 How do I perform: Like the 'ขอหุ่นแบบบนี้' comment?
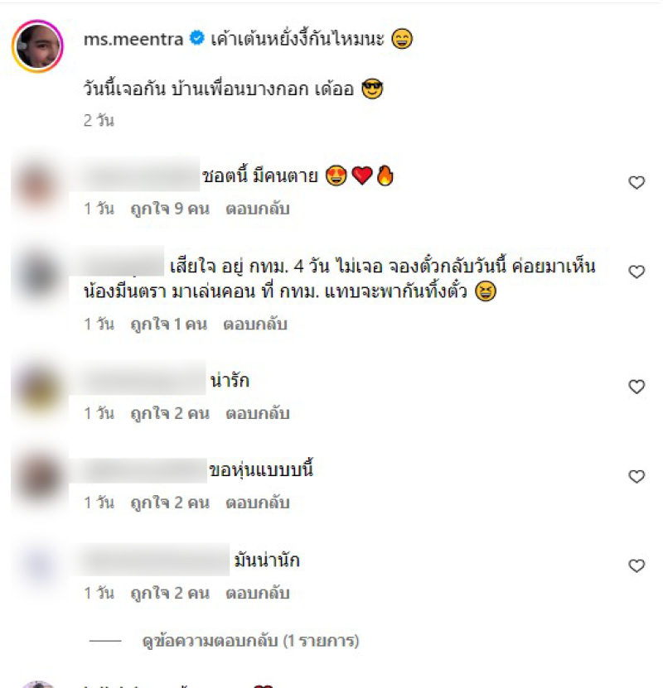coord(636,476)
